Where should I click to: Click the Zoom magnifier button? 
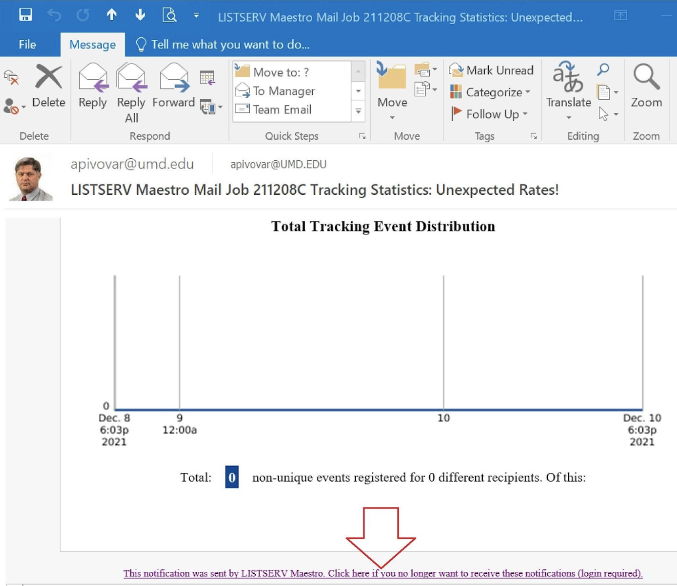tap(646, 86)
